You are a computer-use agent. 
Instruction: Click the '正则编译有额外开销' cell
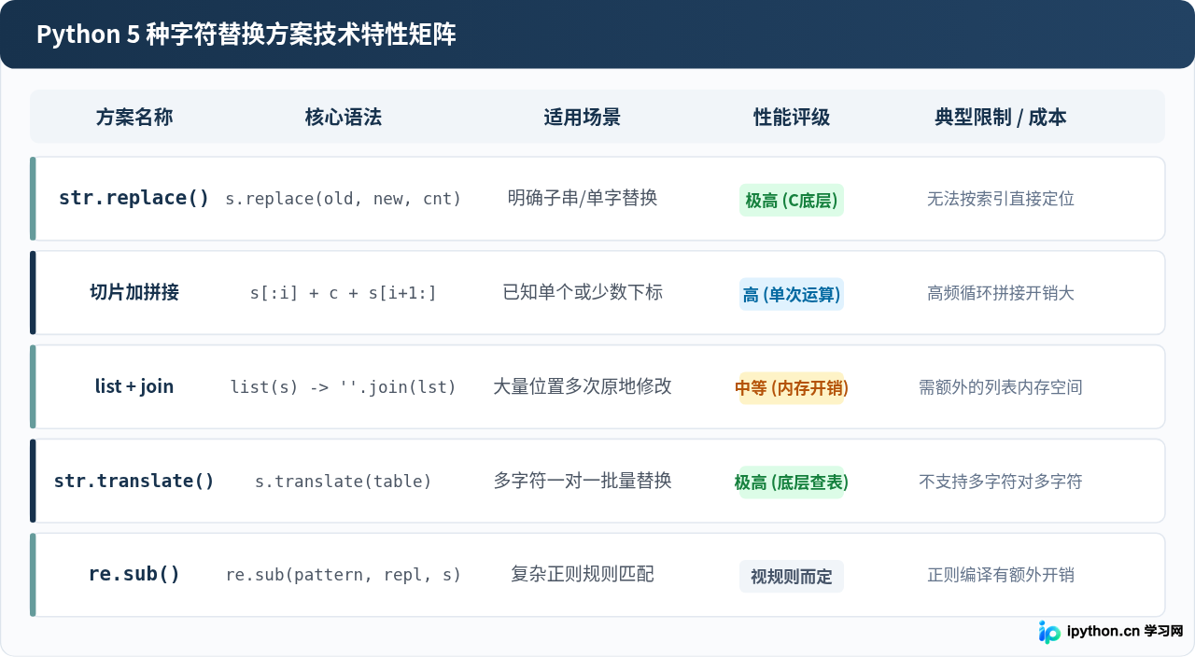click(1001, 575)
